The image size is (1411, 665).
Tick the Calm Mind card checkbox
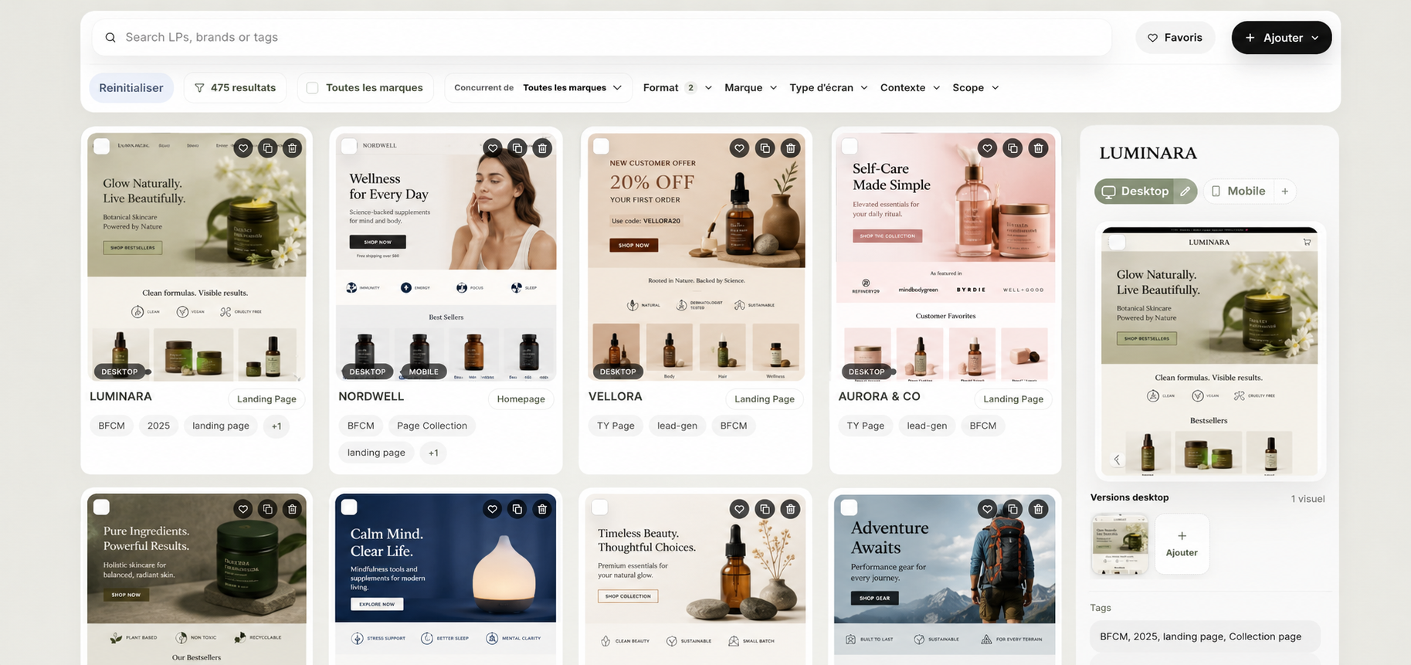[x=349, y=507]
